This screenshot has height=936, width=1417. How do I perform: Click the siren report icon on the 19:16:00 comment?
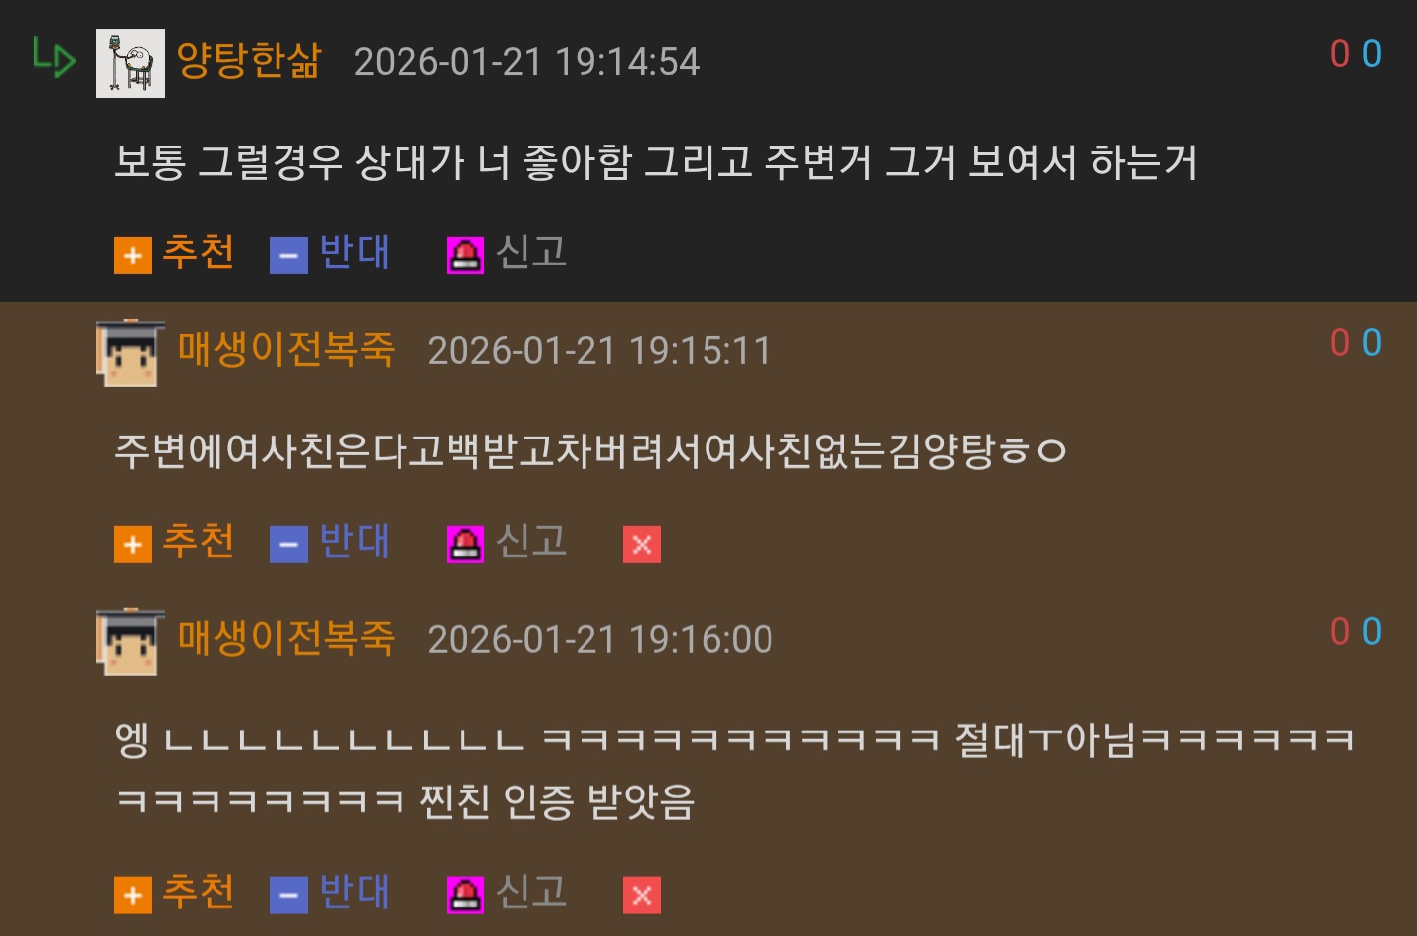(x=465, y=896)
